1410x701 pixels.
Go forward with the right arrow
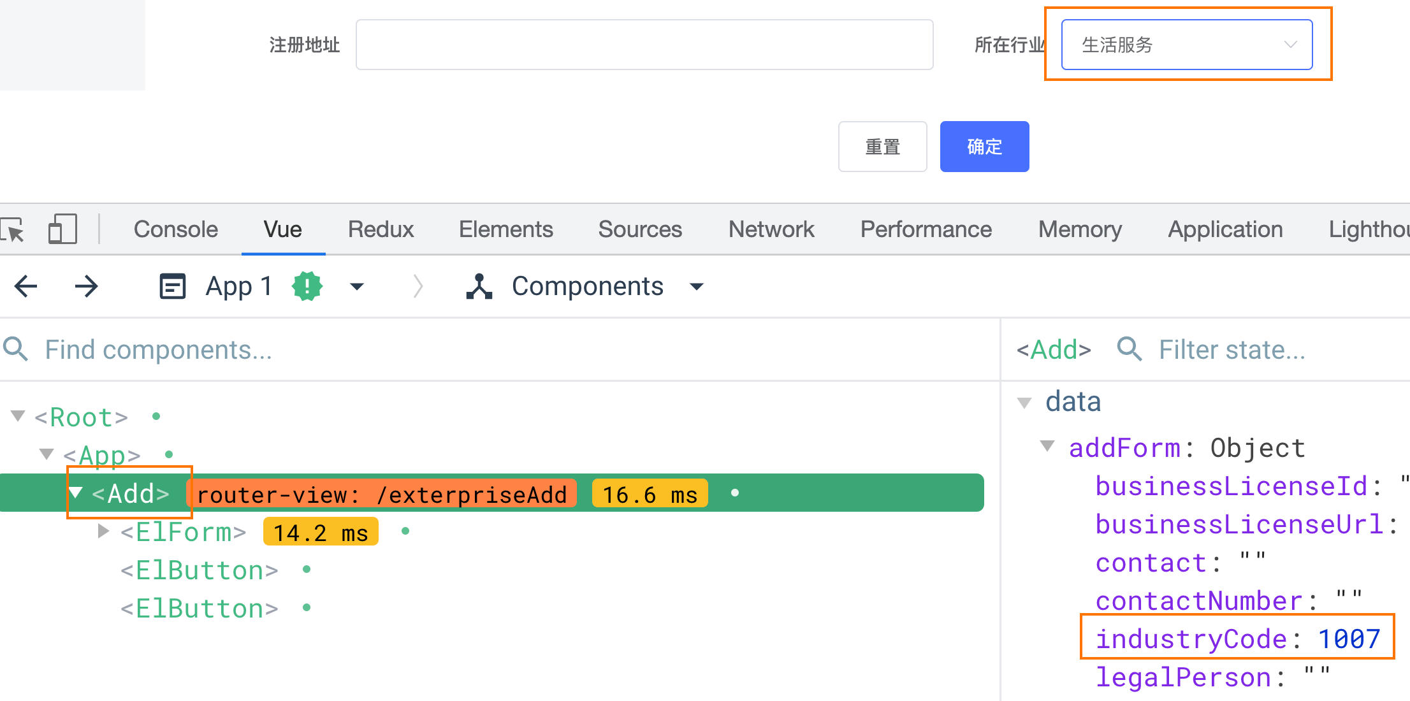[x=86, y=286]
